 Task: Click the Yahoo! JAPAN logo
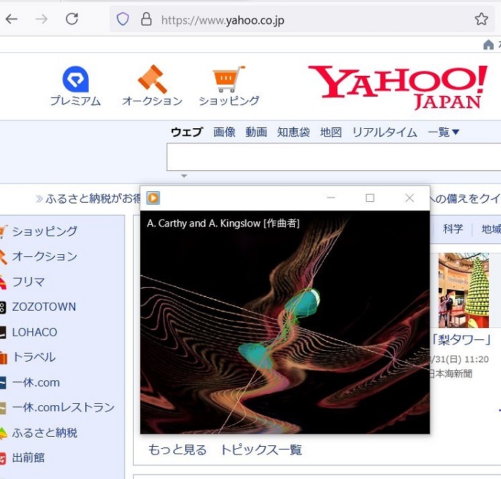tap(398, 87)
